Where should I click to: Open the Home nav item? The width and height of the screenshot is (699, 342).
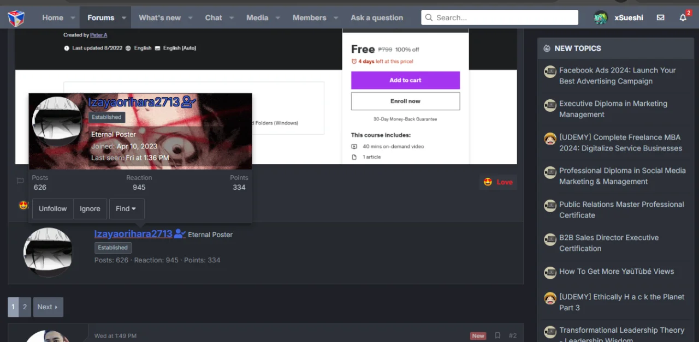(53, 17)
